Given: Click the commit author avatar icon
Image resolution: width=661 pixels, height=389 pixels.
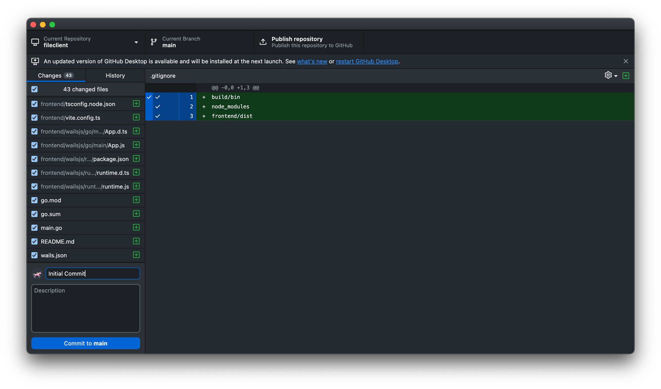Looking at the screenshot, I should pyautogui.click(x=37, y=274).
